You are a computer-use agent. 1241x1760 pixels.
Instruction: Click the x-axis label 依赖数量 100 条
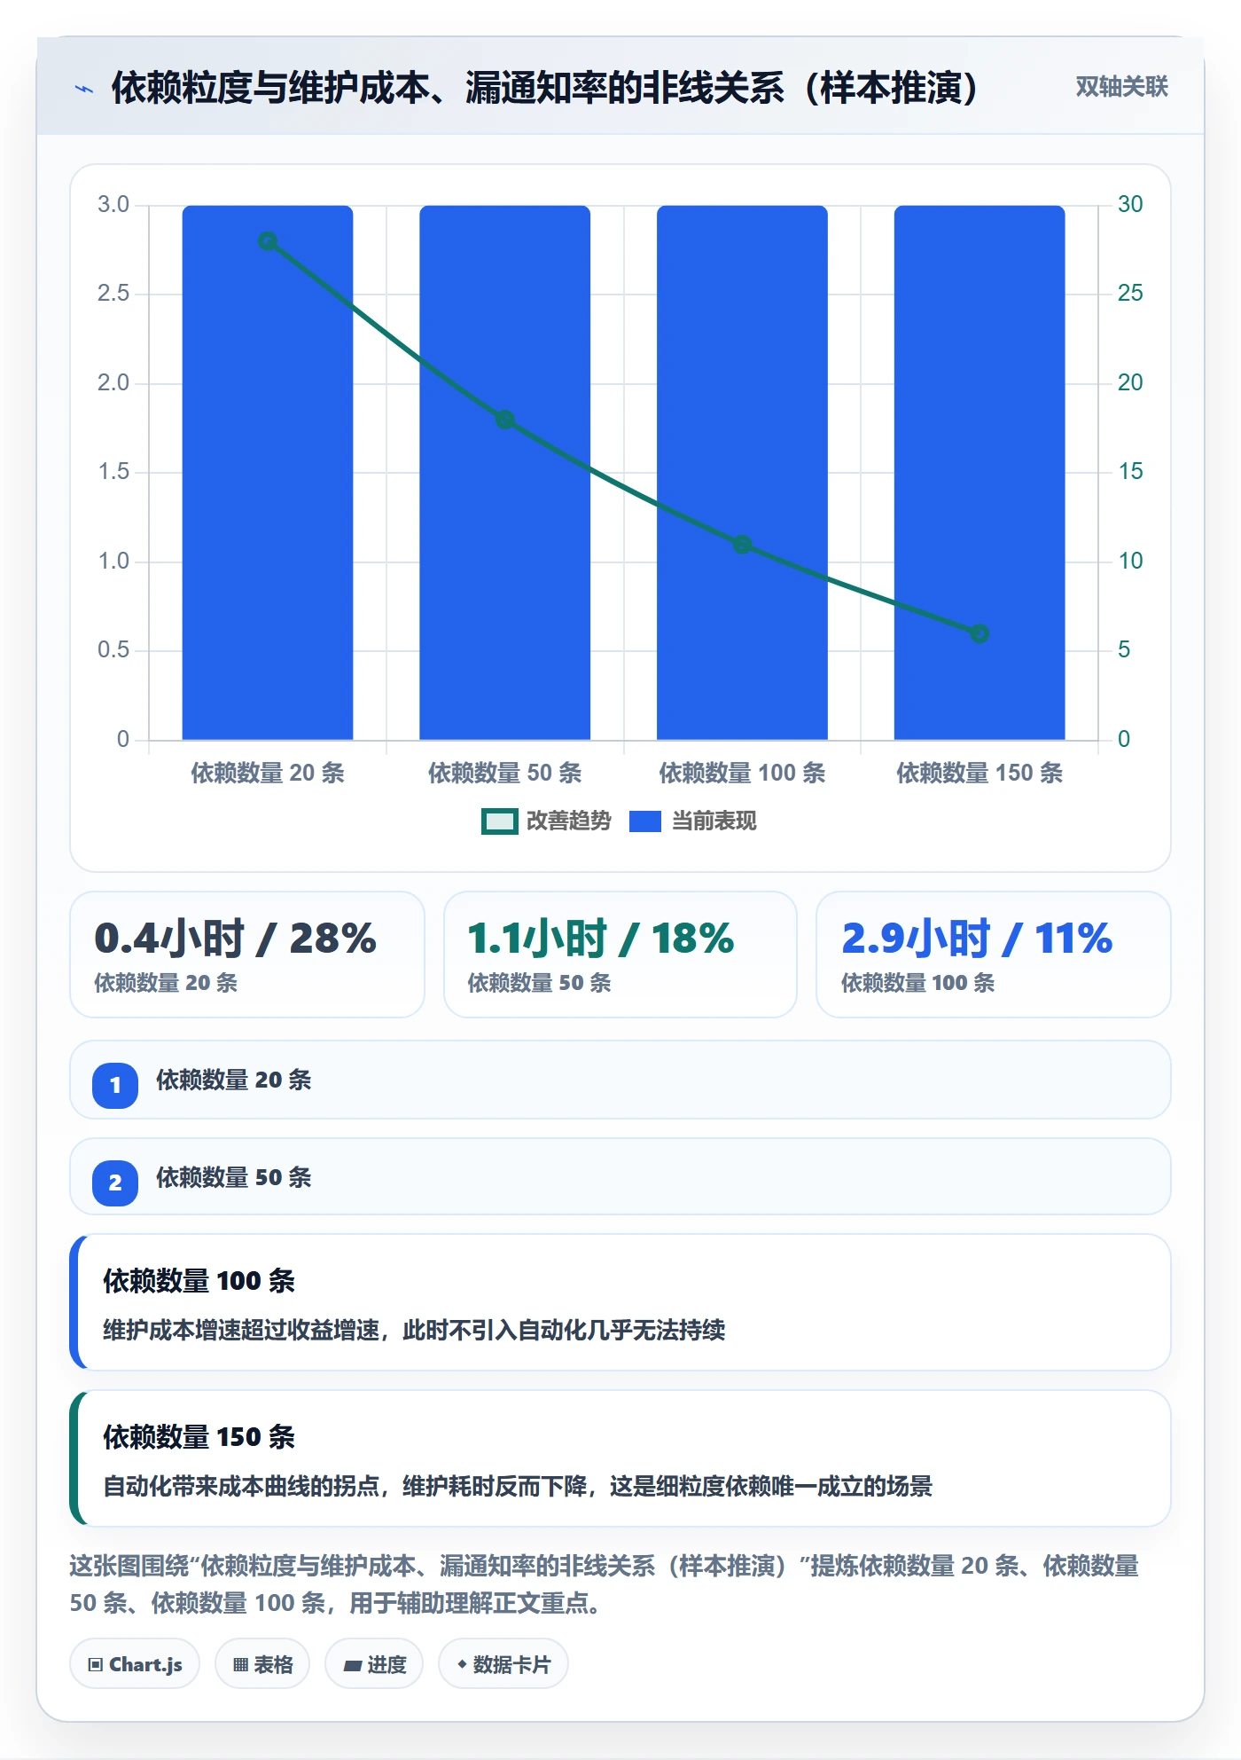(742, 773)
